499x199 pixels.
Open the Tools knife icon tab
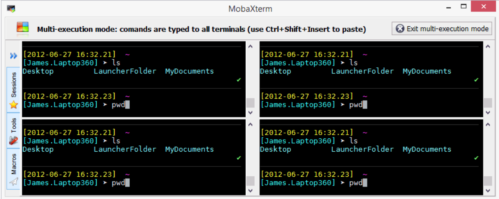13,131
